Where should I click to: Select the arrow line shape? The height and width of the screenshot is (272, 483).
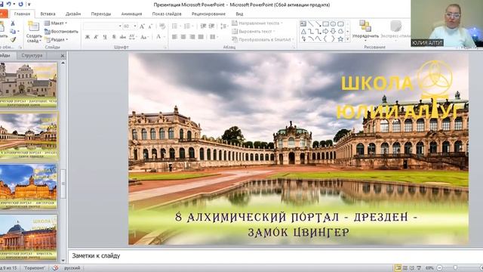tap(318, 23)
